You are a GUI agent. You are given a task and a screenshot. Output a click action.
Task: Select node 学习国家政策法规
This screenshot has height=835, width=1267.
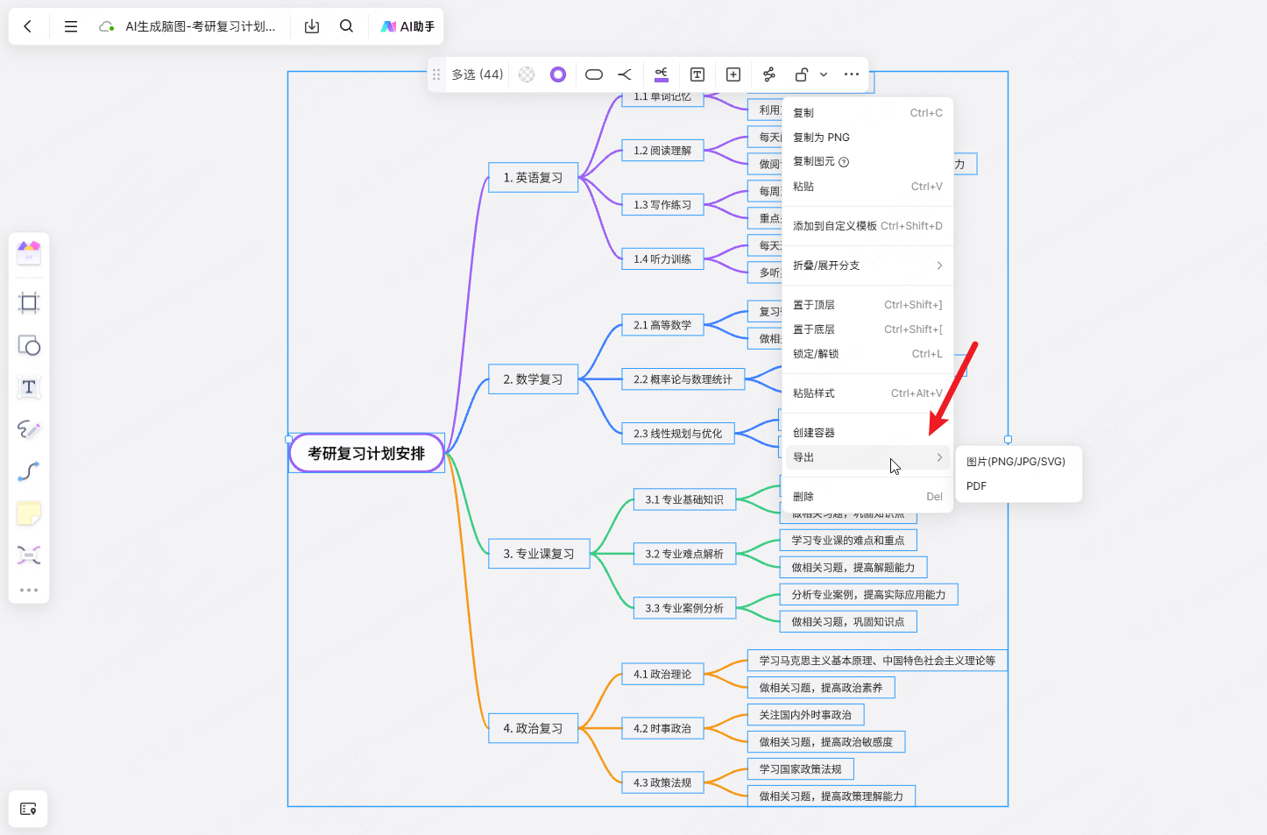[800, 769]
